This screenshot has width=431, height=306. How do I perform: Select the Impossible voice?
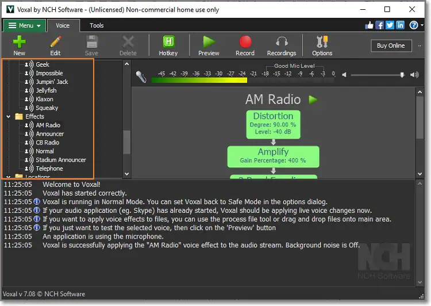49,73
